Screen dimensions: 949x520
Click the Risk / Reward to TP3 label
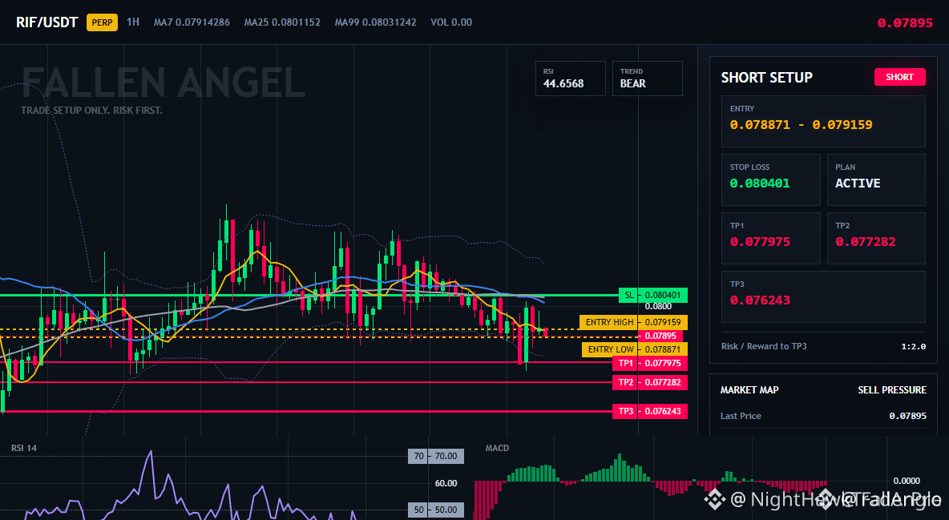point(764,346)
